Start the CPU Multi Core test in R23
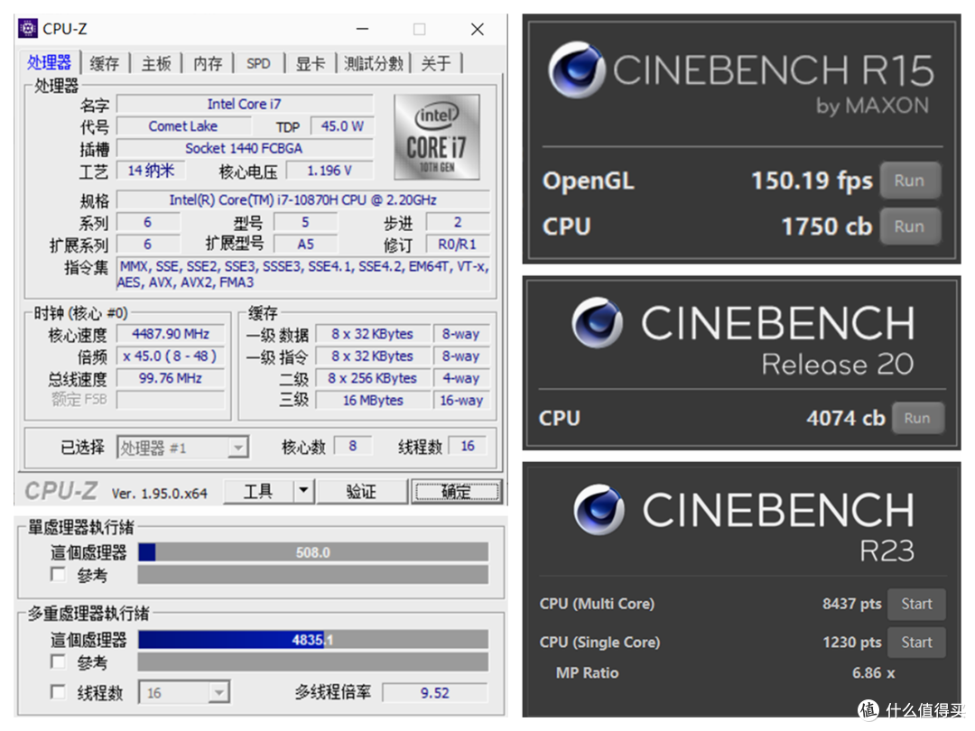975x731 pixels. point(916,604)
